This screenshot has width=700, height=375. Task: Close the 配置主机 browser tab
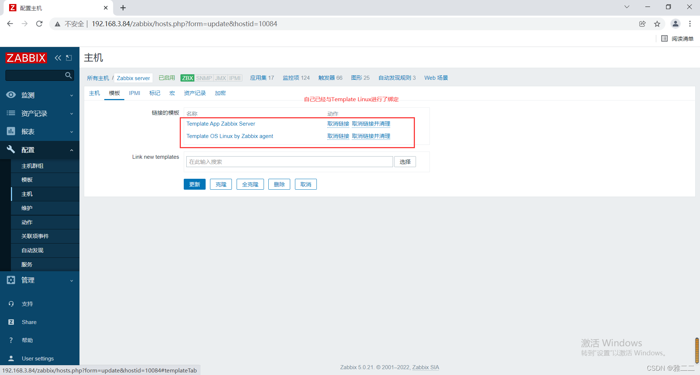coord(106,8)
